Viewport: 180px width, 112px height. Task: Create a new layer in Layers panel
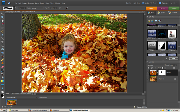coord(148,68)
